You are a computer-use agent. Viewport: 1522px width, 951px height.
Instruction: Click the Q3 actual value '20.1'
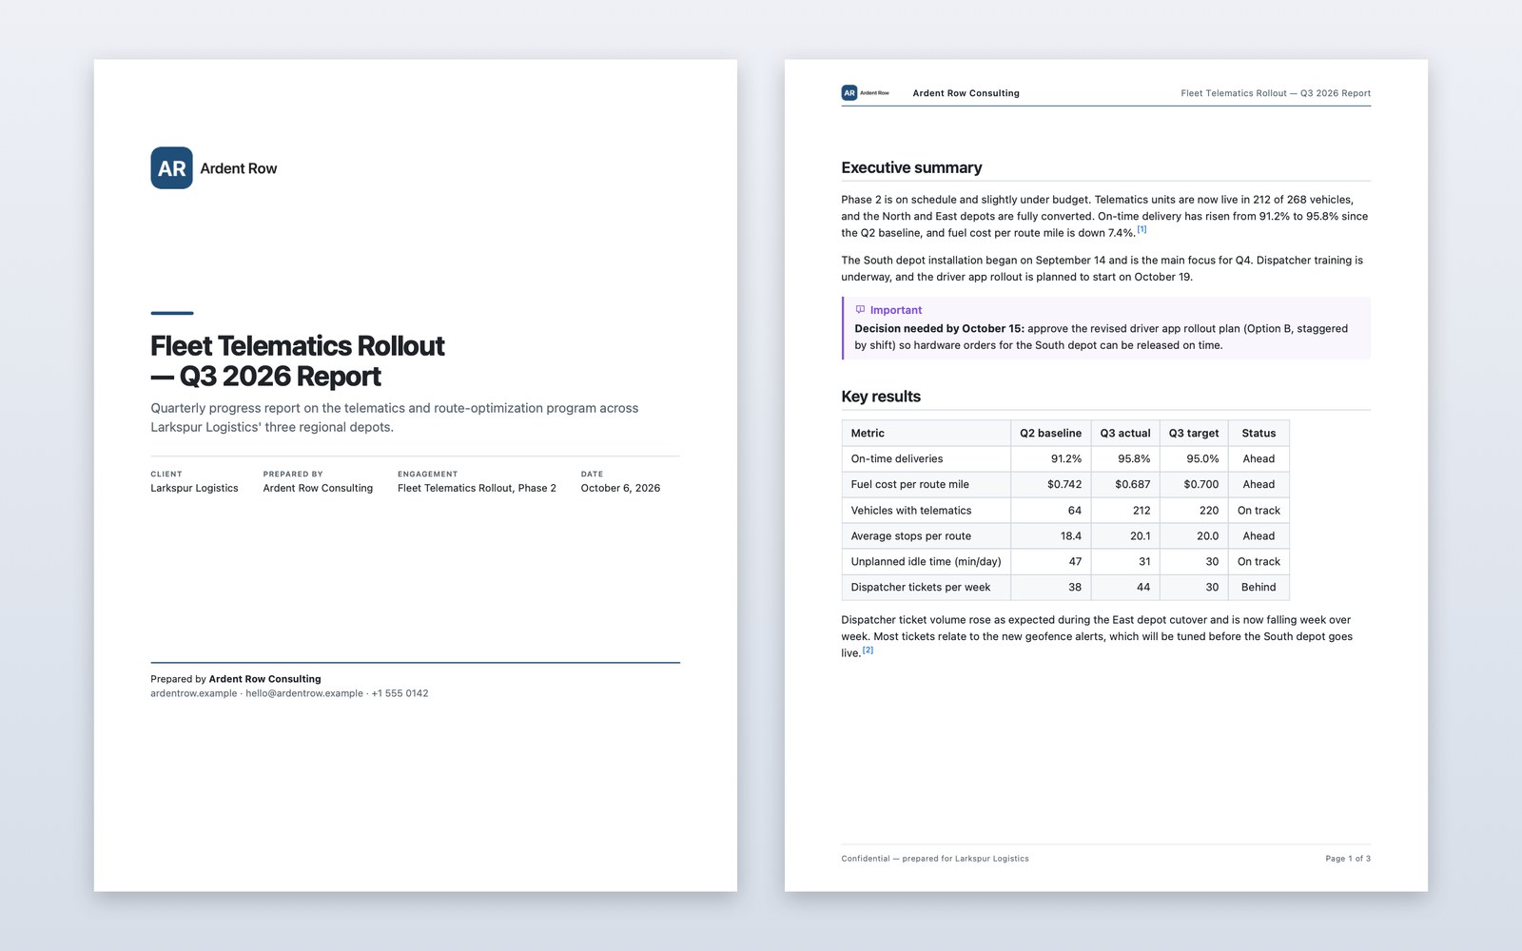(1140, 536)
